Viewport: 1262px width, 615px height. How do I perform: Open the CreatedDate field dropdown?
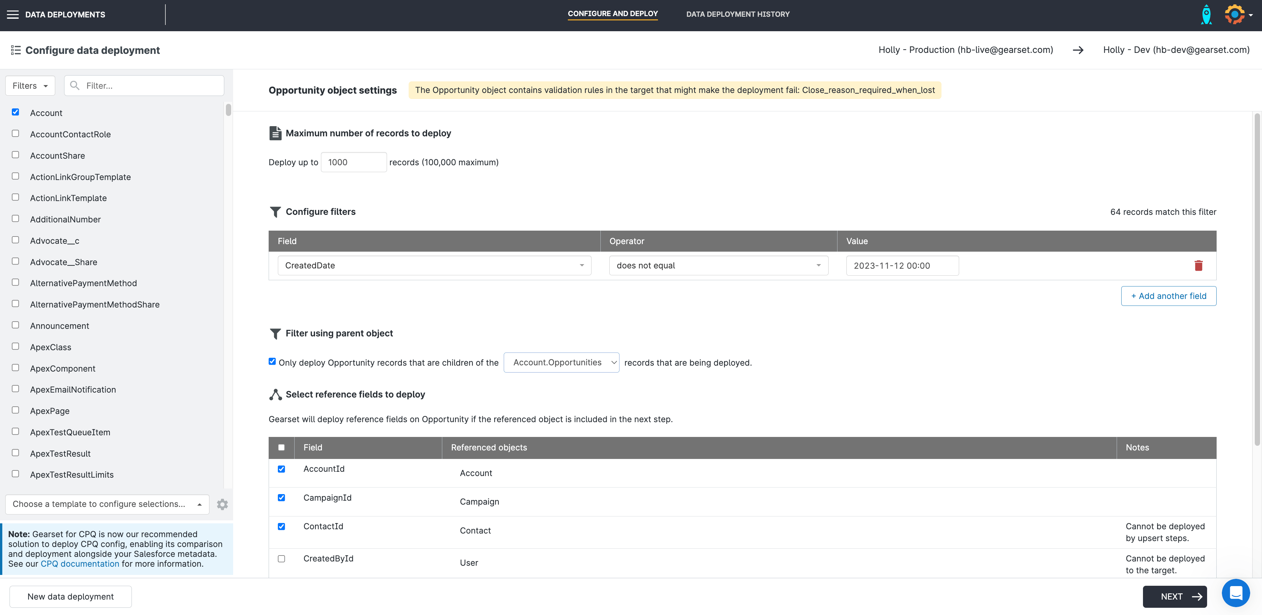click(x=434, y=265)
